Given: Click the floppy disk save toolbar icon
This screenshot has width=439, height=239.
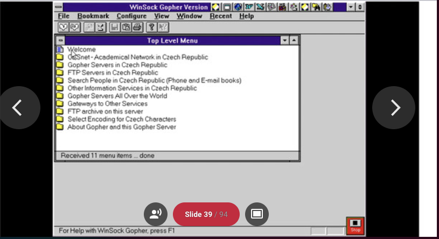Looking at the screenshot, I should click(115, 27).
